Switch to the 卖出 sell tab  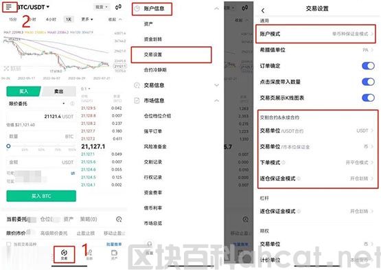click(x=58, y=91)
